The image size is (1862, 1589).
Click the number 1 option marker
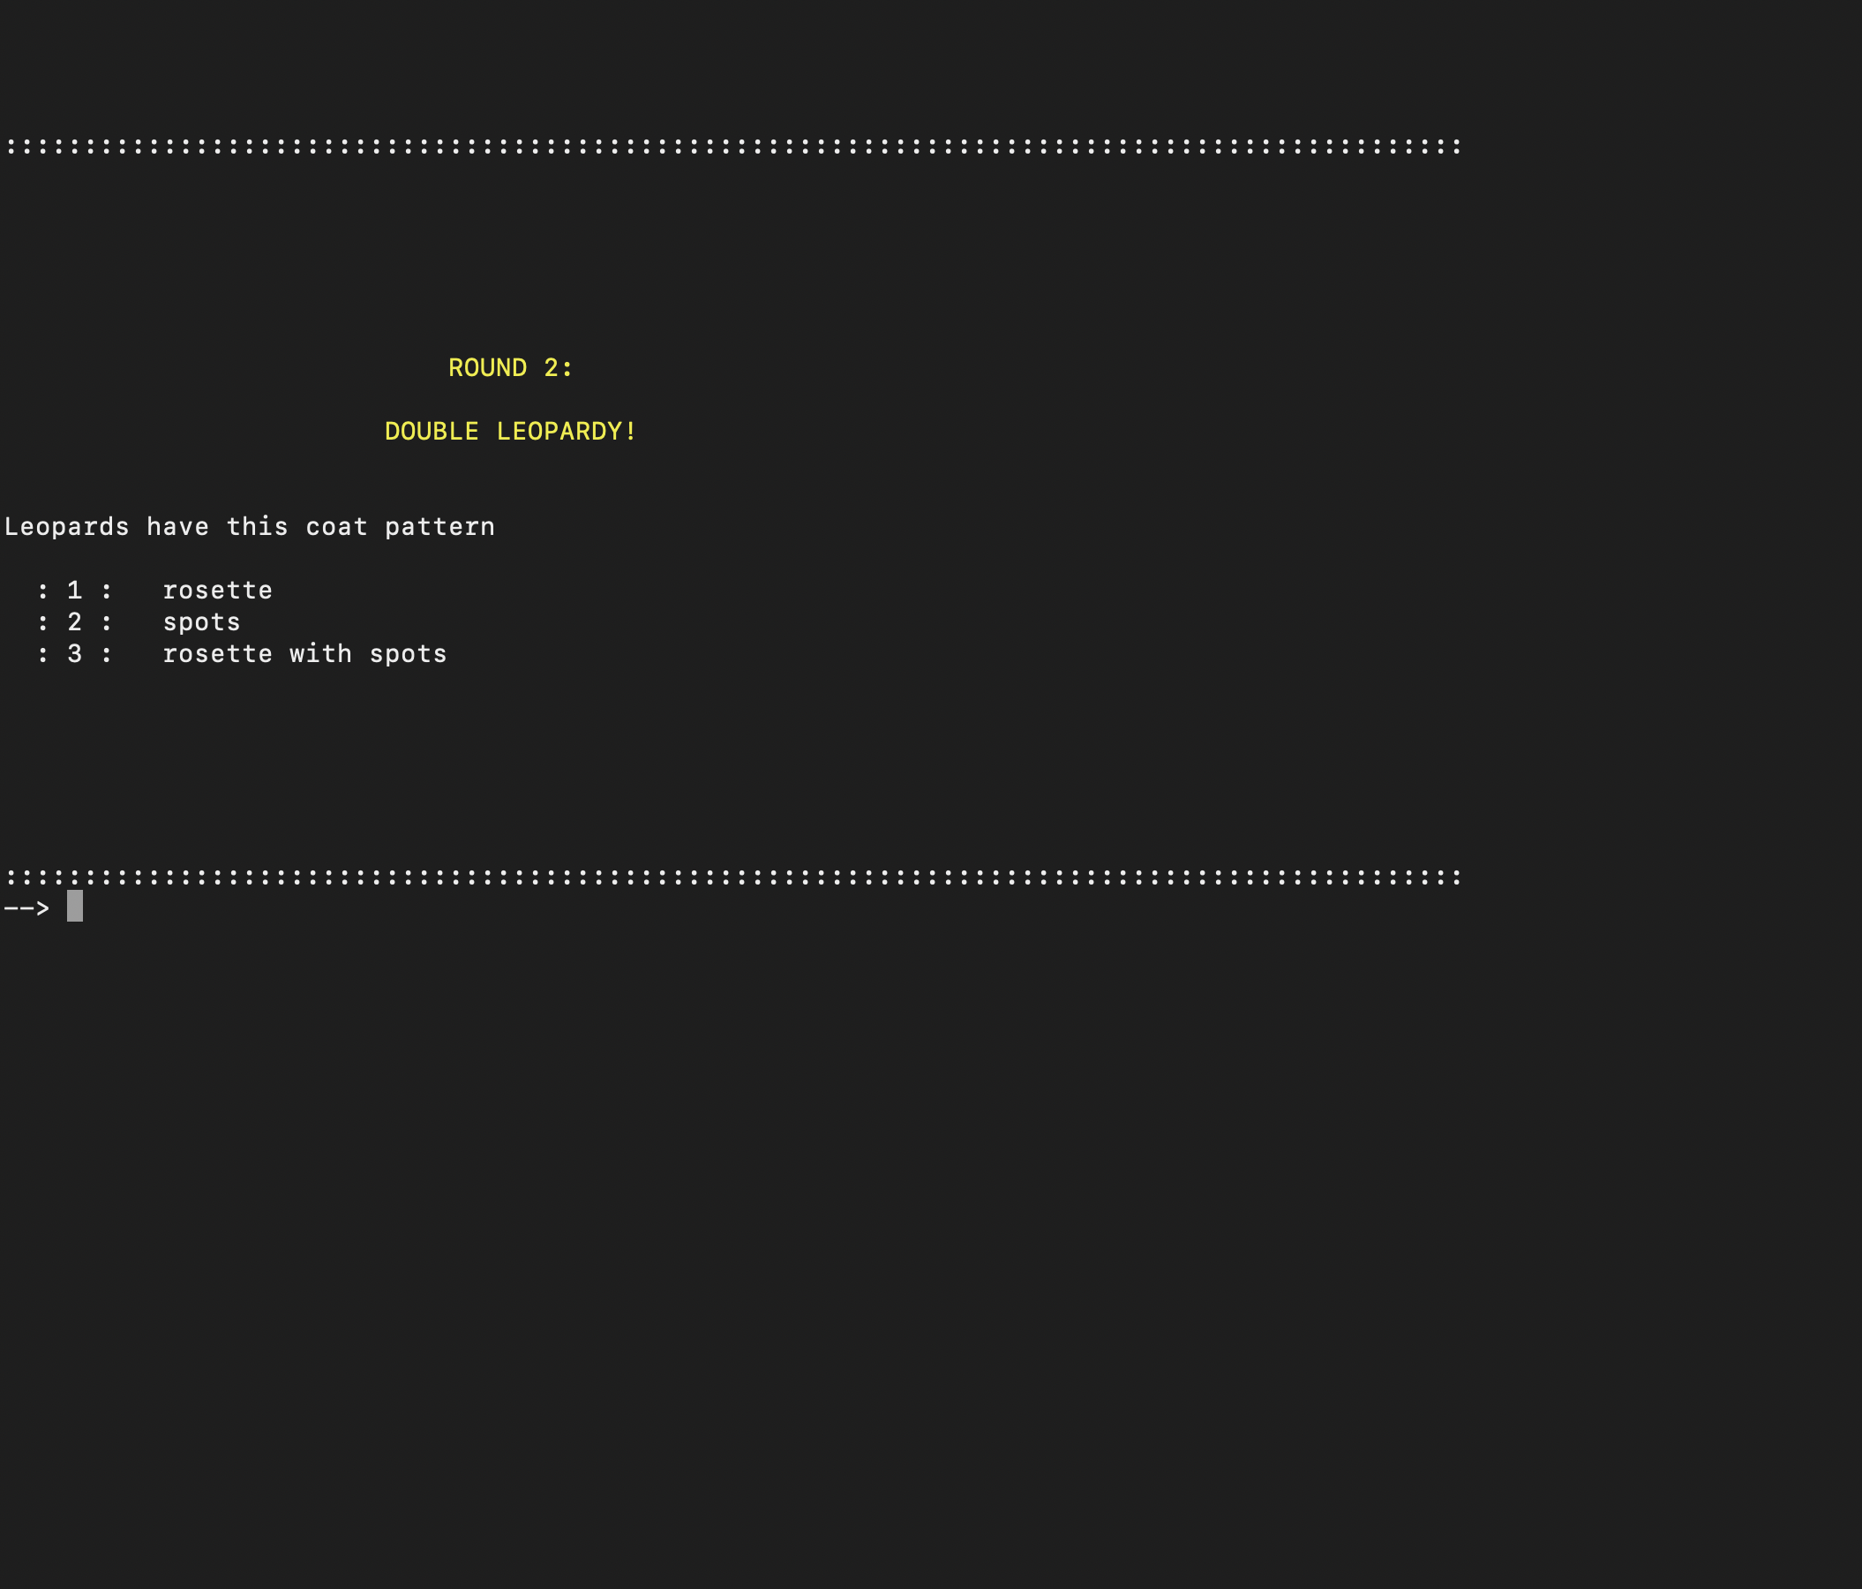pyautogui.click(x=75, y=591)
